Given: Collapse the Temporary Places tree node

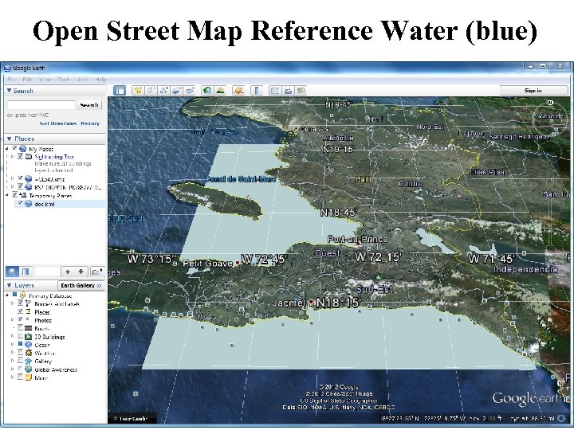Looking at the screenshot, I should (7, 195).
